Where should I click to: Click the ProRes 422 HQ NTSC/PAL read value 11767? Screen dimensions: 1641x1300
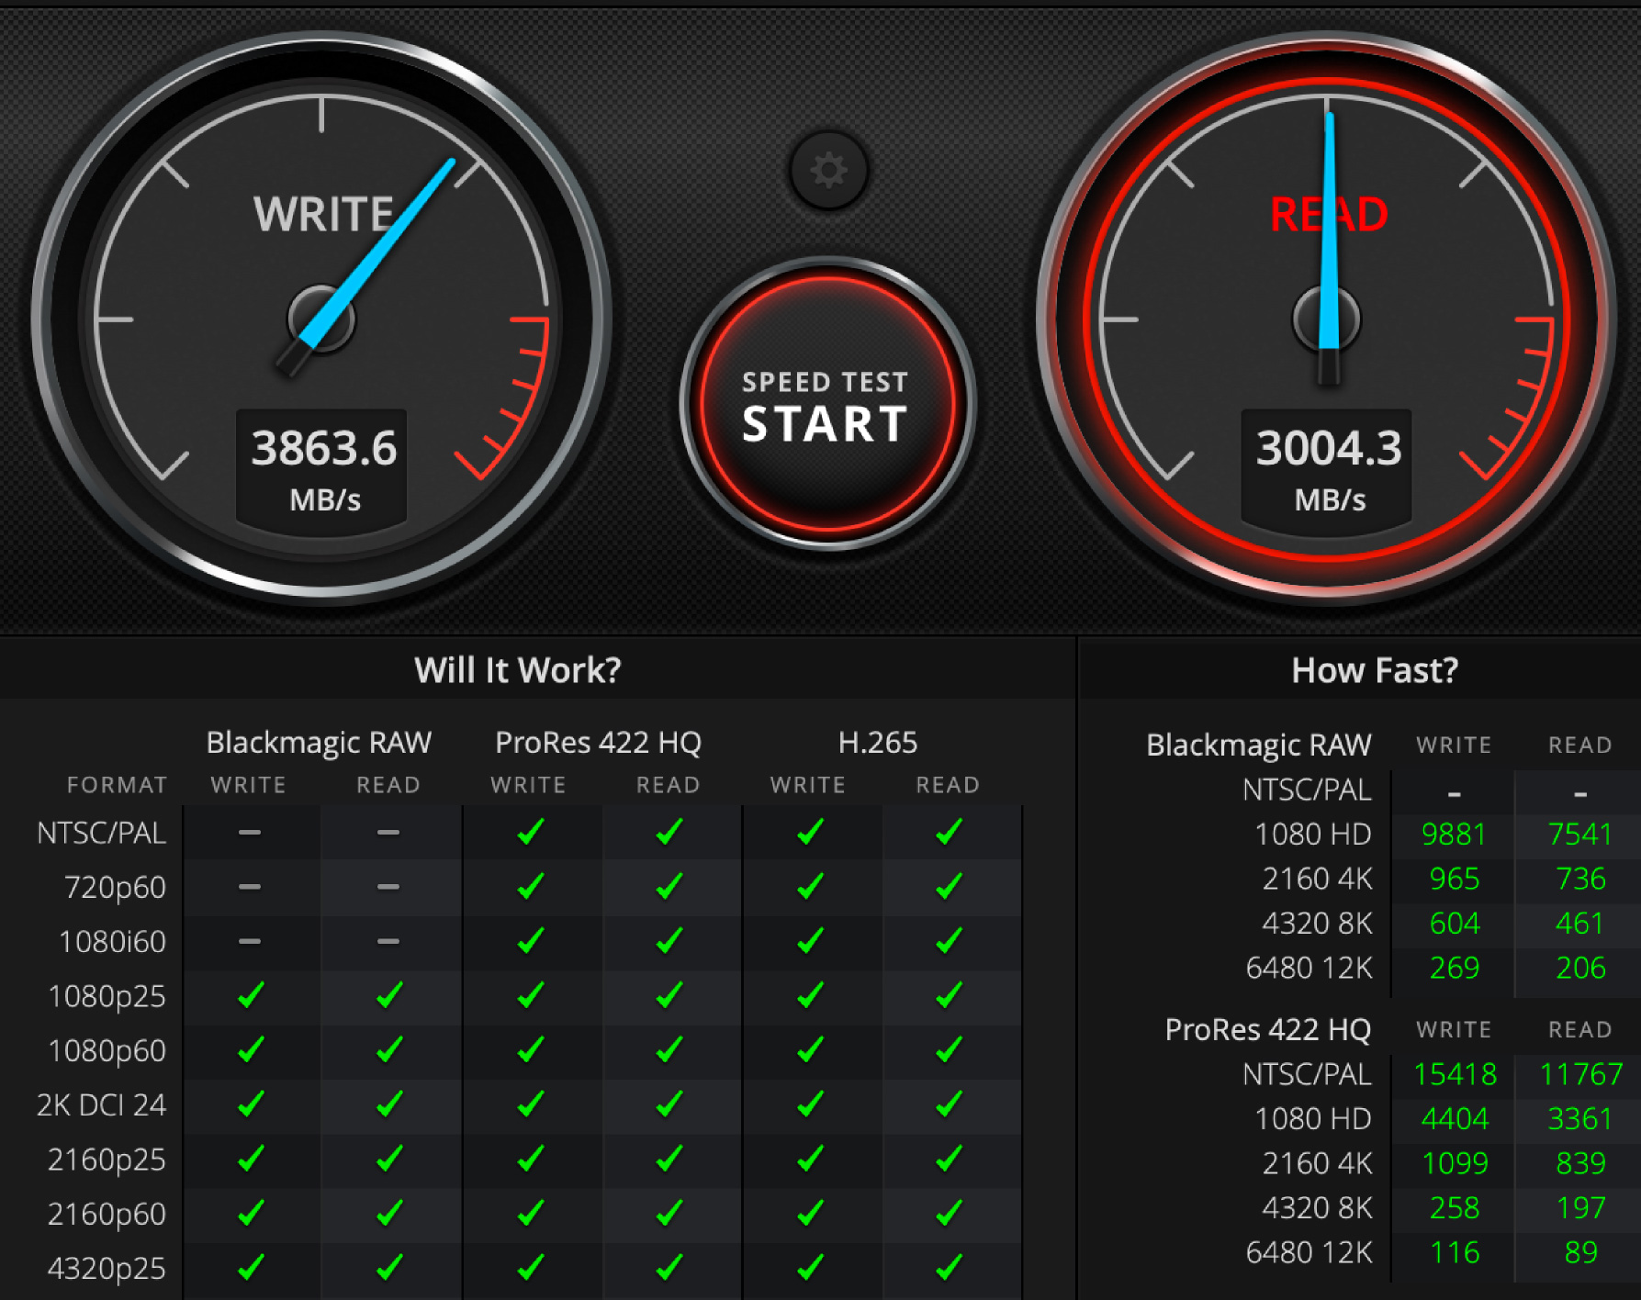pyautogui.click(x=1580, y=1074)
